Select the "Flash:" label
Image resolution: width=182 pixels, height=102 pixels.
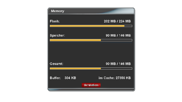point(55,21)
